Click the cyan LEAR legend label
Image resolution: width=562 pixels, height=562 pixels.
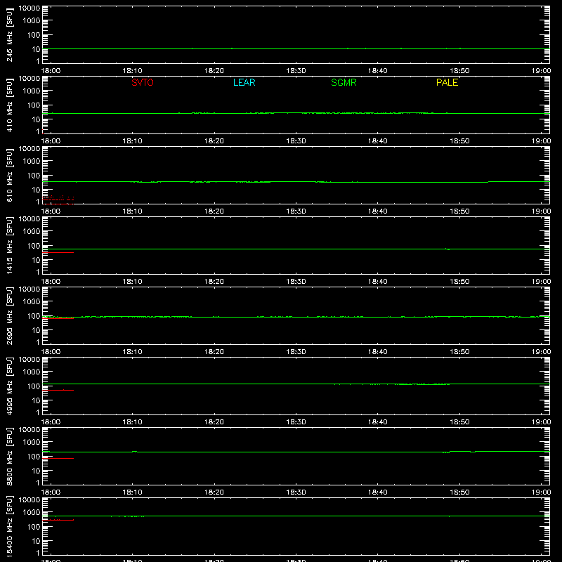click(x=244, y=82)
